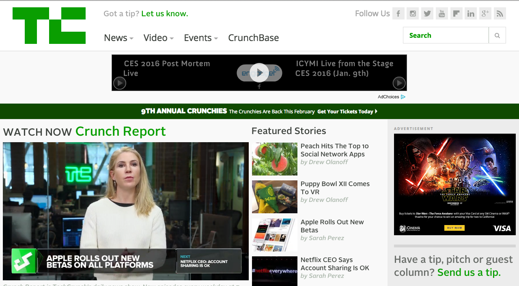
Task: View author Drew Olanoff under Puppy Bowl story
Action: 324,199
